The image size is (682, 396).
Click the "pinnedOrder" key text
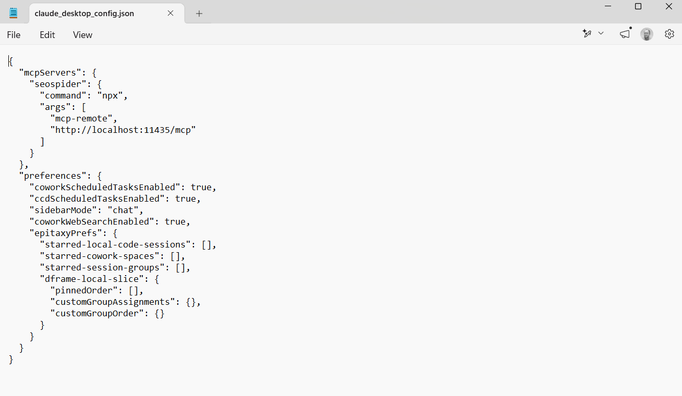click(x=84, y=290)
